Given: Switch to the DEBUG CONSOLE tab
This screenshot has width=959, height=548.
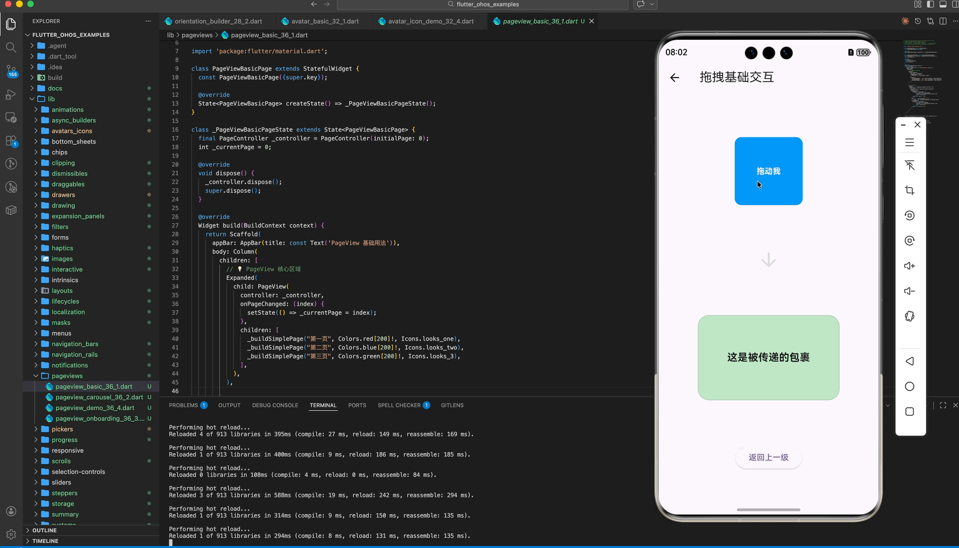Looking at the screenshot, I should [x=275, y=405].
